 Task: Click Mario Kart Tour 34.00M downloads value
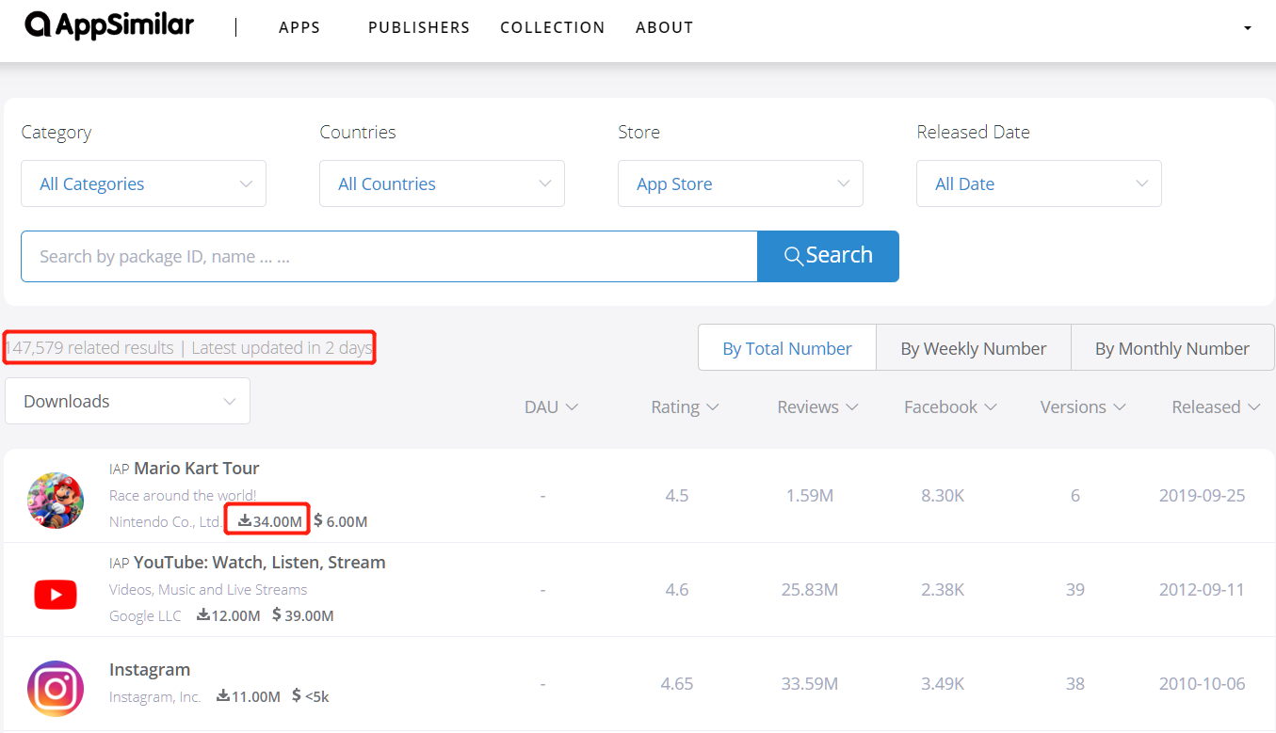[270, 521]
